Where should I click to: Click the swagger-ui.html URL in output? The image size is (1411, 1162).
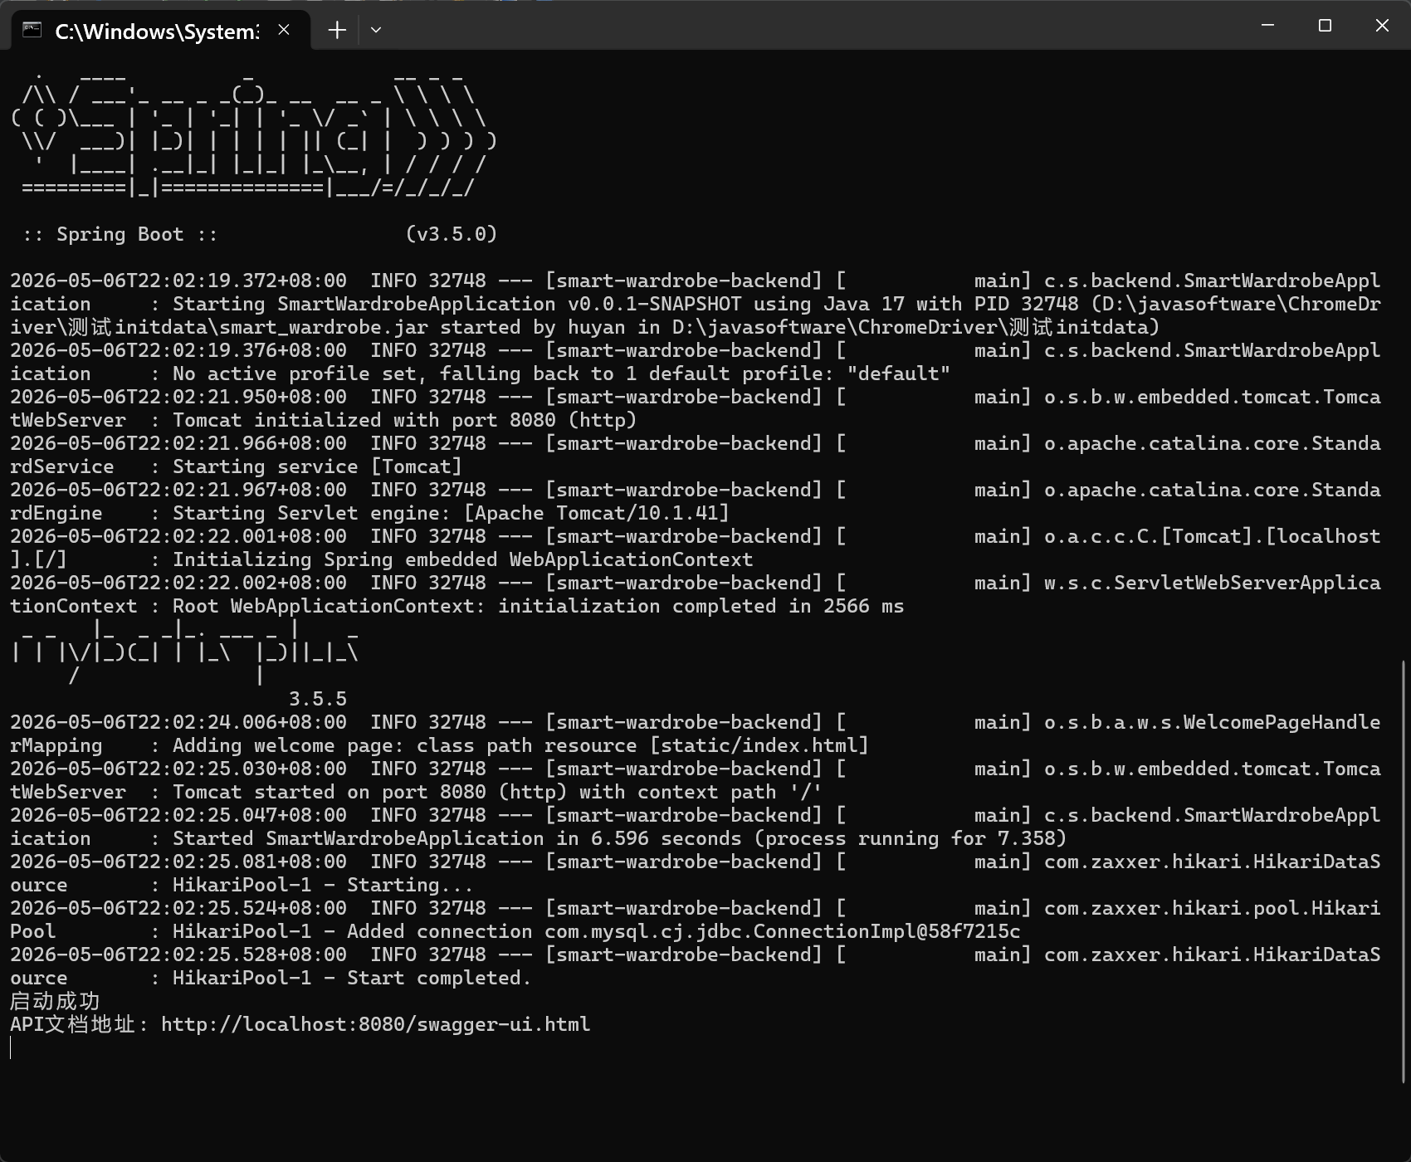coord(375,1024)
